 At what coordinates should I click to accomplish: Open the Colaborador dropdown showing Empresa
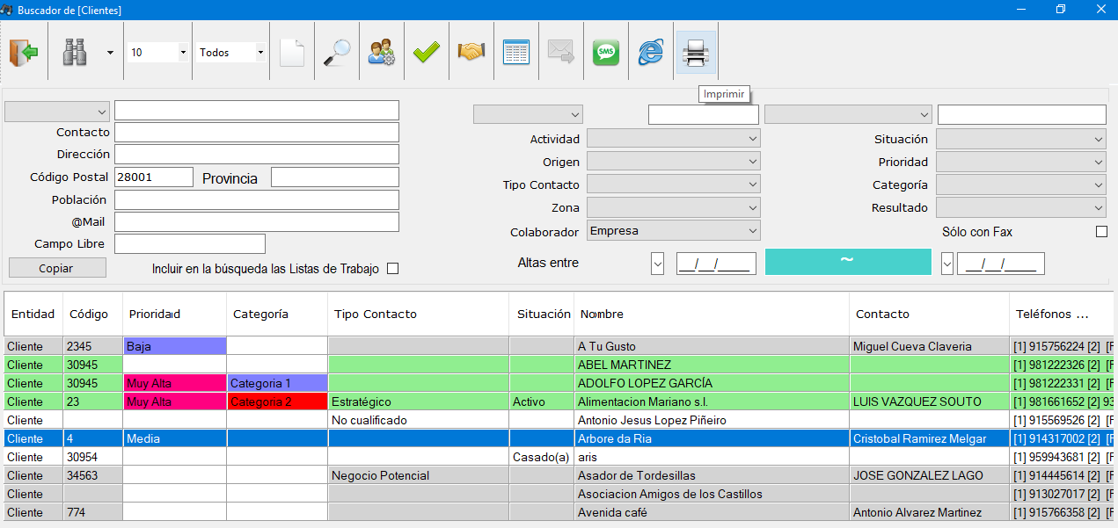[673, 231]
